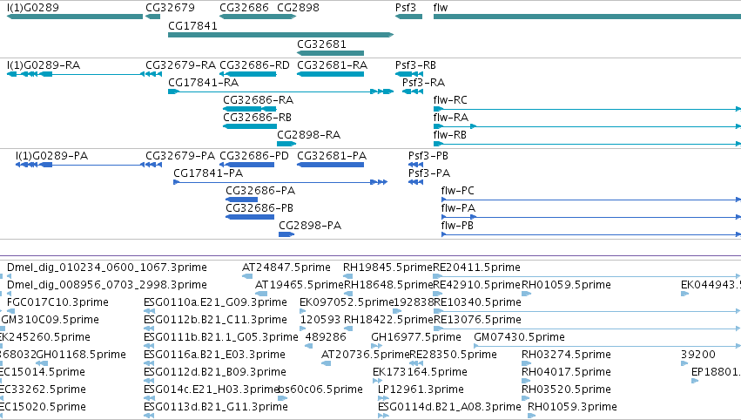Select the CG17841 gene bar
The image size is (741, 420).
[280, 35]
